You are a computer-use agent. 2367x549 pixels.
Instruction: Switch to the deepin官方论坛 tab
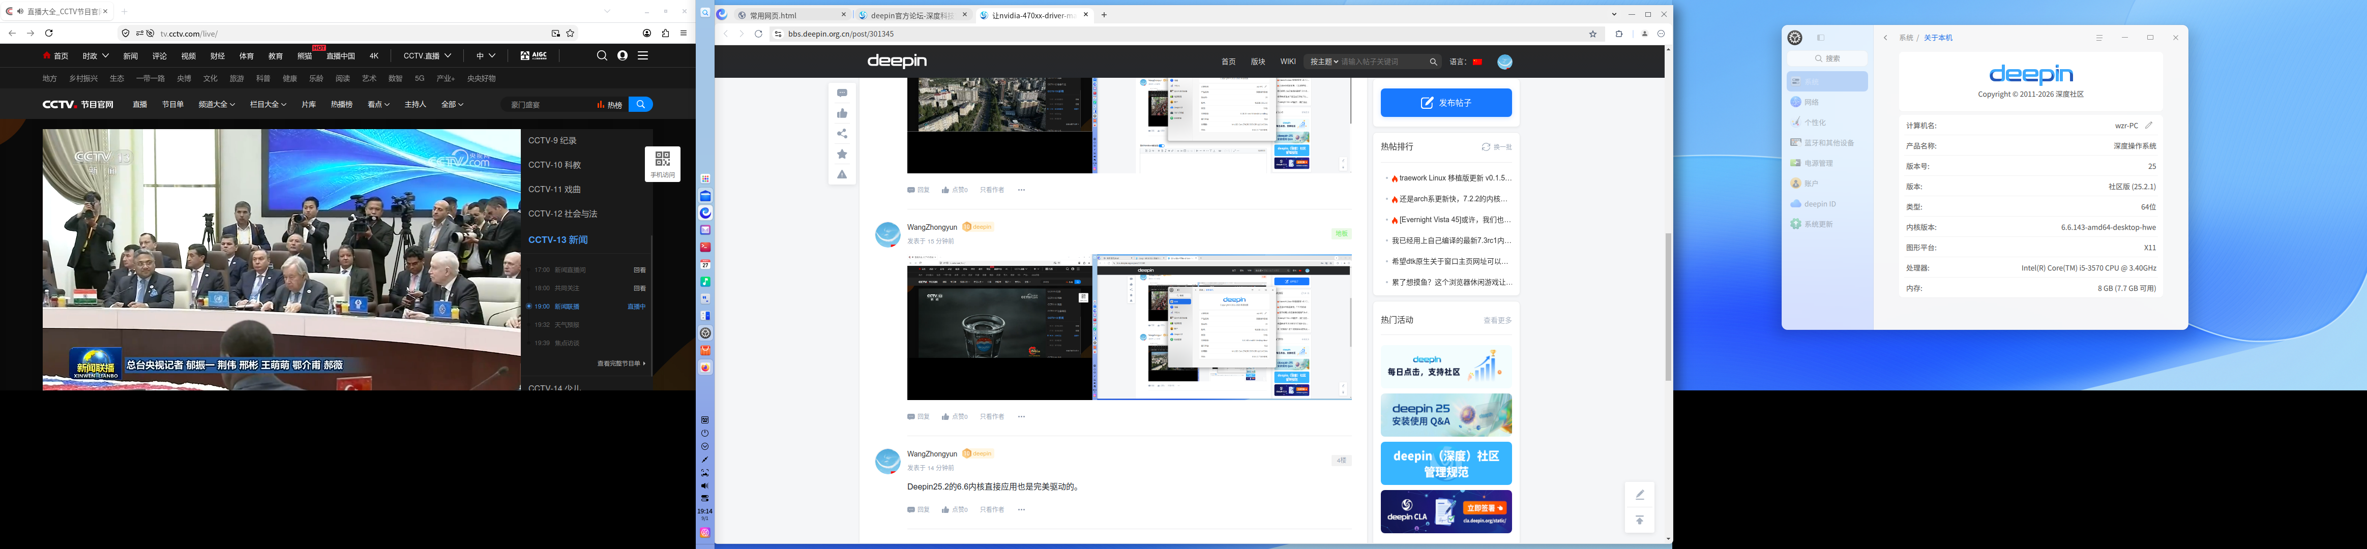tap(912, 15)
